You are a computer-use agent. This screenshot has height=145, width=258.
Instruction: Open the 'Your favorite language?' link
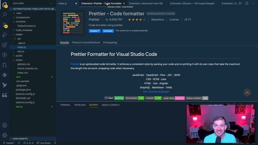tap(156, 92)
